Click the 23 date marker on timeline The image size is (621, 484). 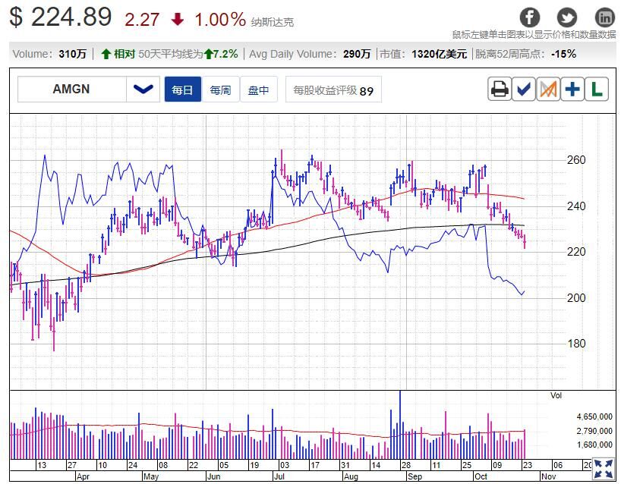527,465
